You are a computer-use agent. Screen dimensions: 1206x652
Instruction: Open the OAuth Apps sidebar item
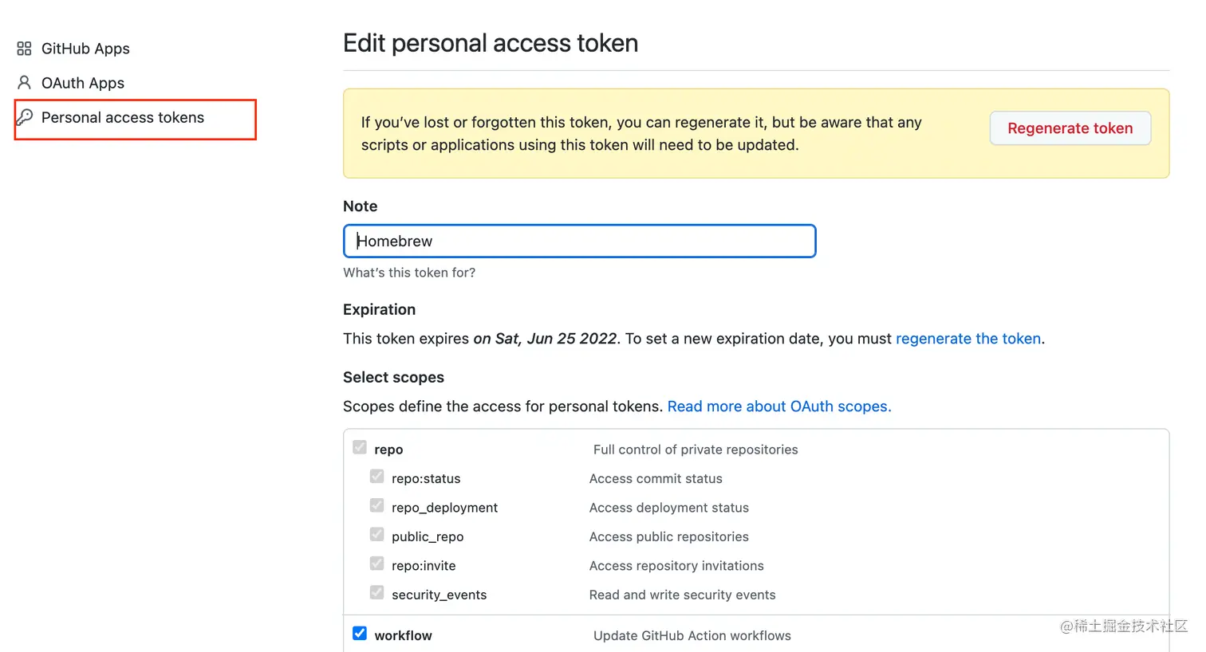pos(83,83)
